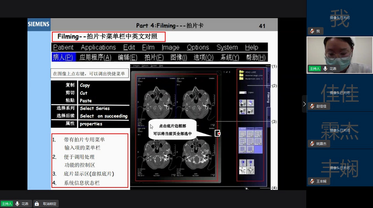Open the Patient menu in the slide
The height and width of the screenshot is (208, 373).
63,47
